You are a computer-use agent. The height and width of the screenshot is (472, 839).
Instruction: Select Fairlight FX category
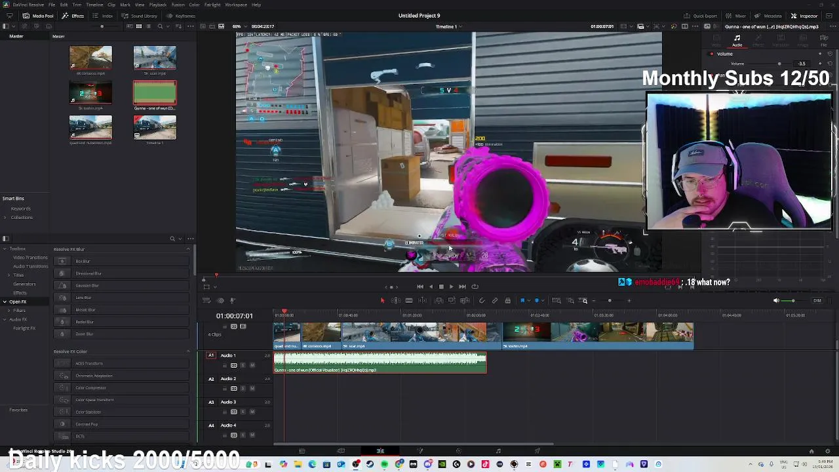click(24, 328)
